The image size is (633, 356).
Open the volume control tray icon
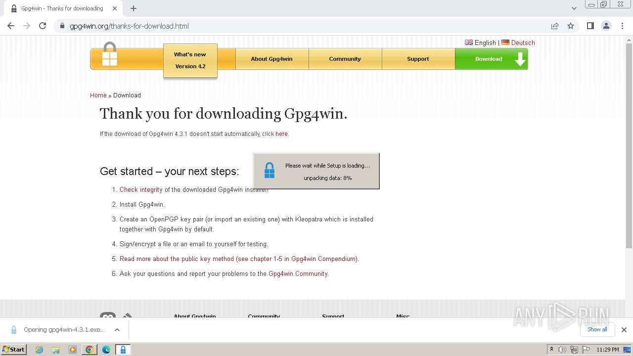click(x=562, y=350)
